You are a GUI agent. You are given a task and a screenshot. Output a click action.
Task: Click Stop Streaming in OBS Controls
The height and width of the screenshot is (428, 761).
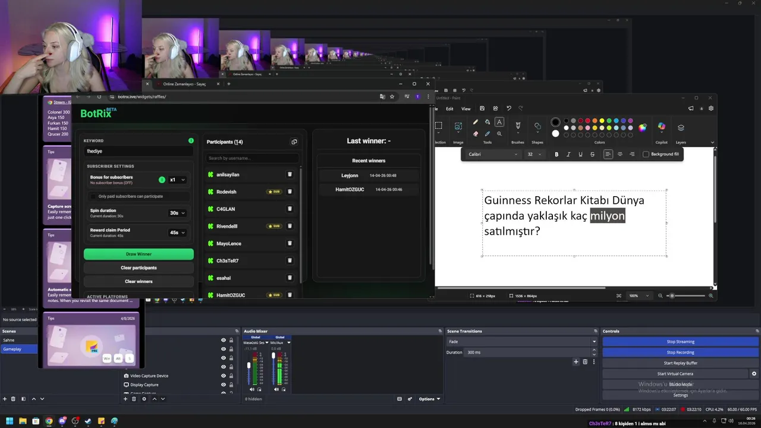680,342
